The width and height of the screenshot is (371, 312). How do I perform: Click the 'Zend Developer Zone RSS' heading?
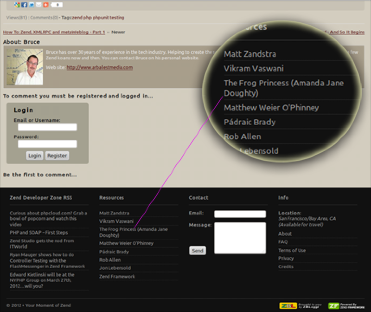(x=41, y=197)
